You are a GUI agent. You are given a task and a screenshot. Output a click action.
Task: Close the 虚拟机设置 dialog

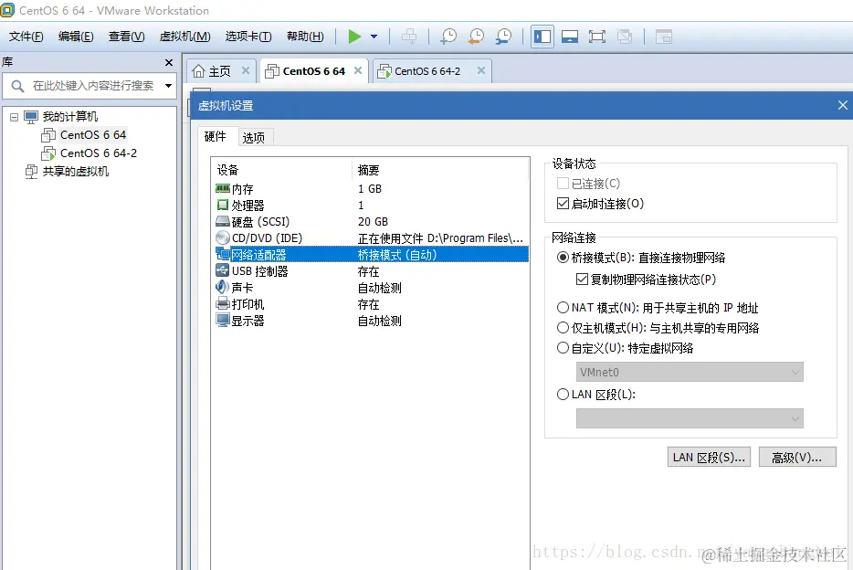point(842,105)
